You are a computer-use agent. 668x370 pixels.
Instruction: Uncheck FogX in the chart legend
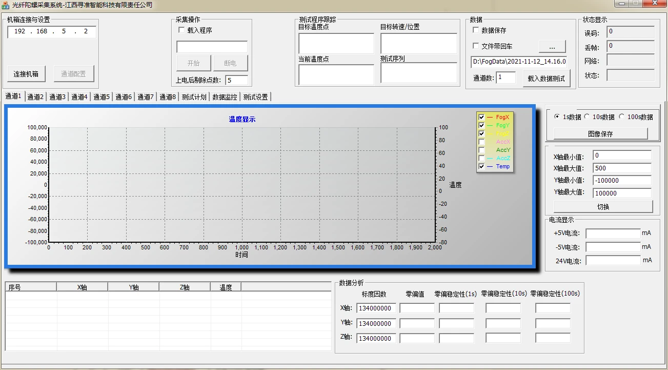481,118
